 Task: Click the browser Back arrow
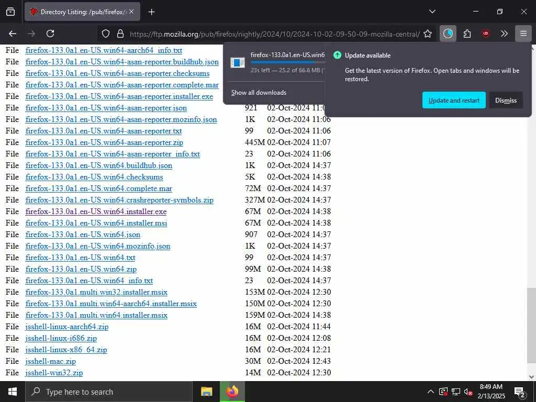(x=13, y=33)
